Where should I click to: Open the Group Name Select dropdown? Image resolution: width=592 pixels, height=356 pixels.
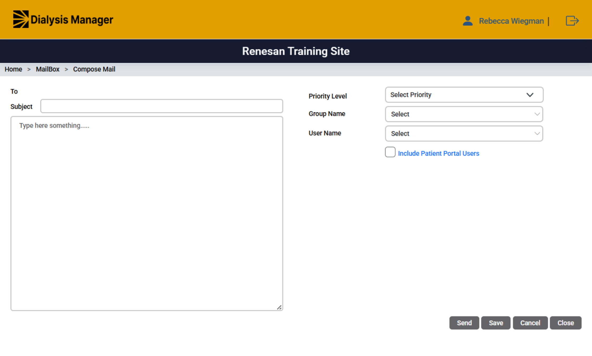[464, 114]
